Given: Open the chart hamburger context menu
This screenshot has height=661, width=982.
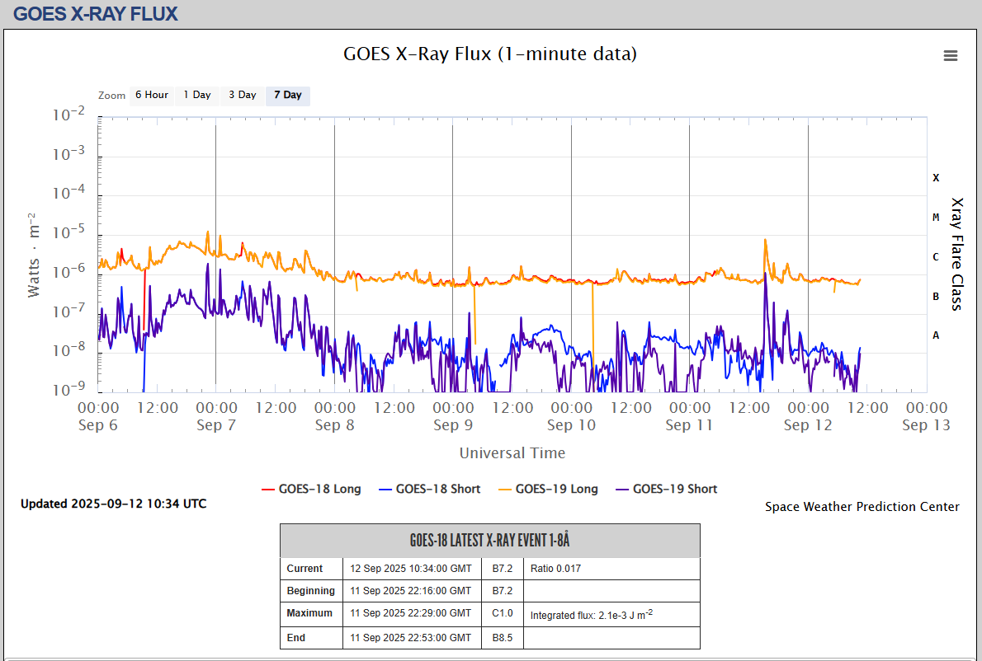Looking at the screenshot, I should tap(951, 55).
